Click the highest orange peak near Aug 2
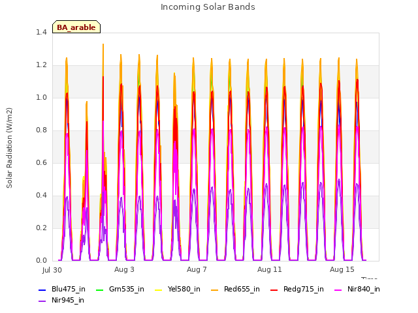Screen dimensions: 418x313 103,45
